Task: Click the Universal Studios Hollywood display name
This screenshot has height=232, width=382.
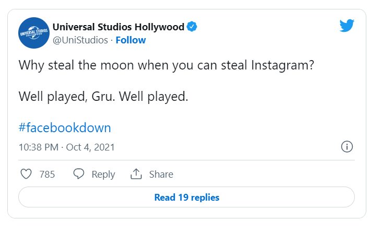Action: pyautogui.click(x=118, y=27)
